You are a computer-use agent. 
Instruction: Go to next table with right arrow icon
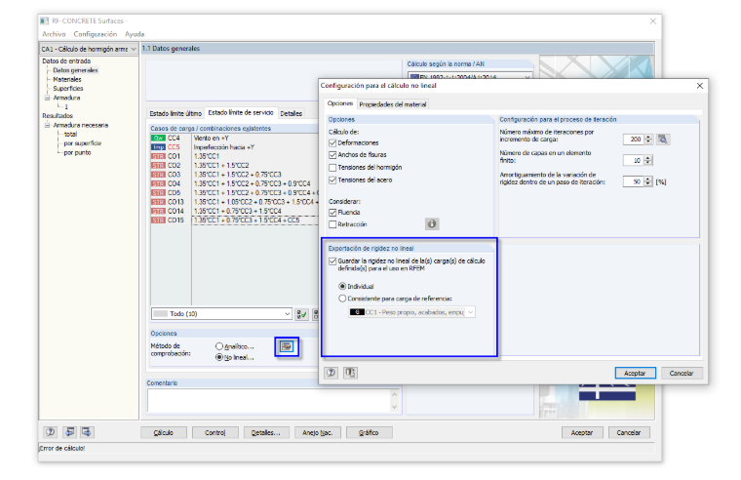87,432
